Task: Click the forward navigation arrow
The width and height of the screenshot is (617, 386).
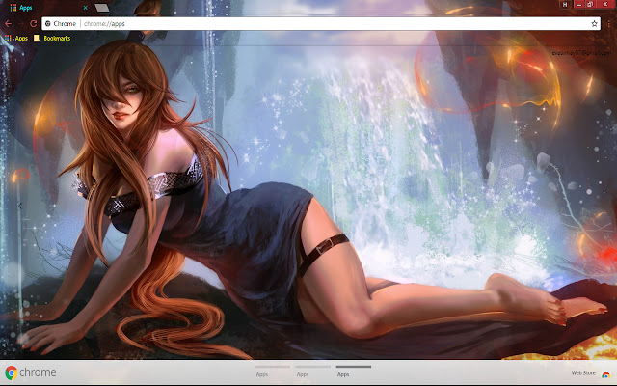Action: (x=20, y=23)
